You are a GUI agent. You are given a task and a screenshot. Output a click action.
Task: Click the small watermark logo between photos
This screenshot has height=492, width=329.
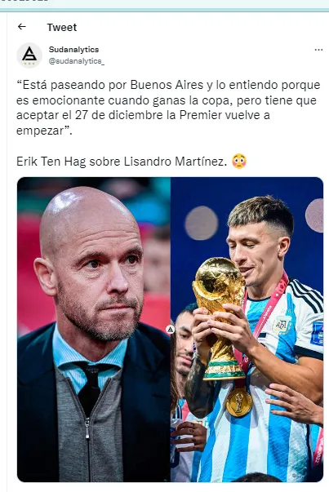click(170, 330)
